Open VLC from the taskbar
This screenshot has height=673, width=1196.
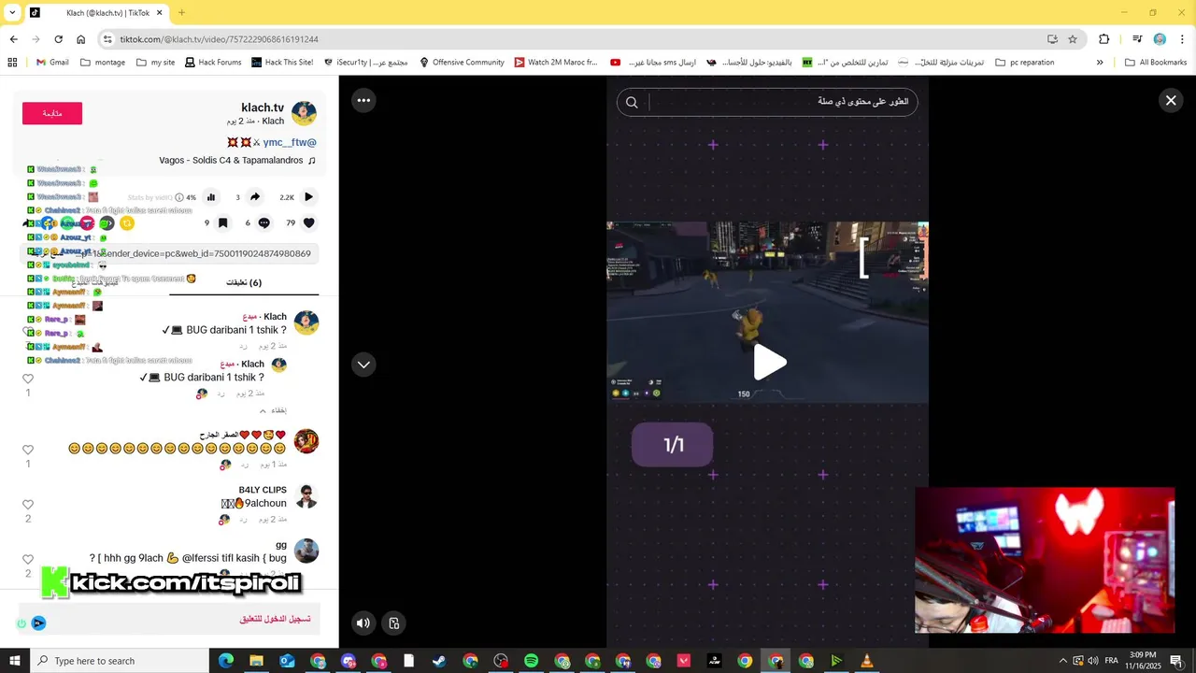pos(867,661)
